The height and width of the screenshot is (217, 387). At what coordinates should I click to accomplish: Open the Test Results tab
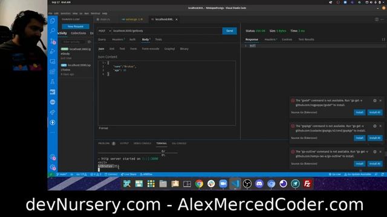307,39
